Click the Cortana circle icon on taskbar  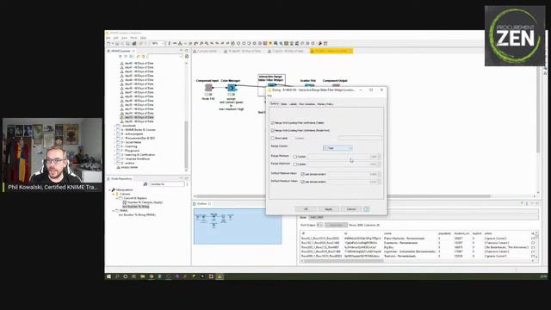coord(126,276)
